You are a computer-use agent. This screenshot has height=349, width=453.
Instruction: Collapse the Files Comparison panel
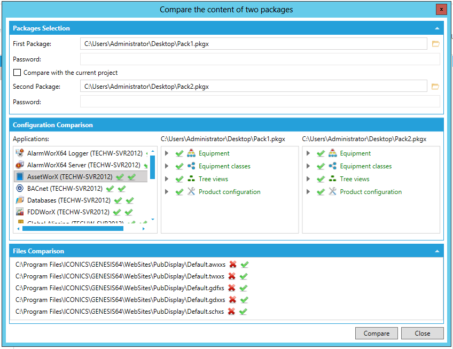[x=437, y=251]
